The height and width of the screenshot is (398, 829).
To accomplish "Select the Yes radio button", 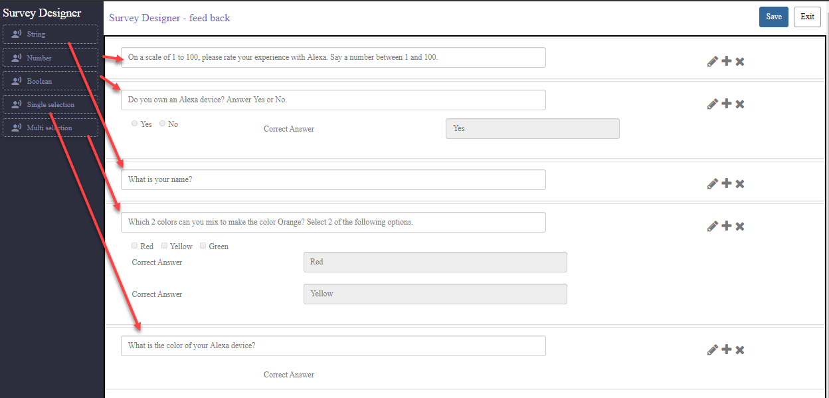I will pos(135,124).
